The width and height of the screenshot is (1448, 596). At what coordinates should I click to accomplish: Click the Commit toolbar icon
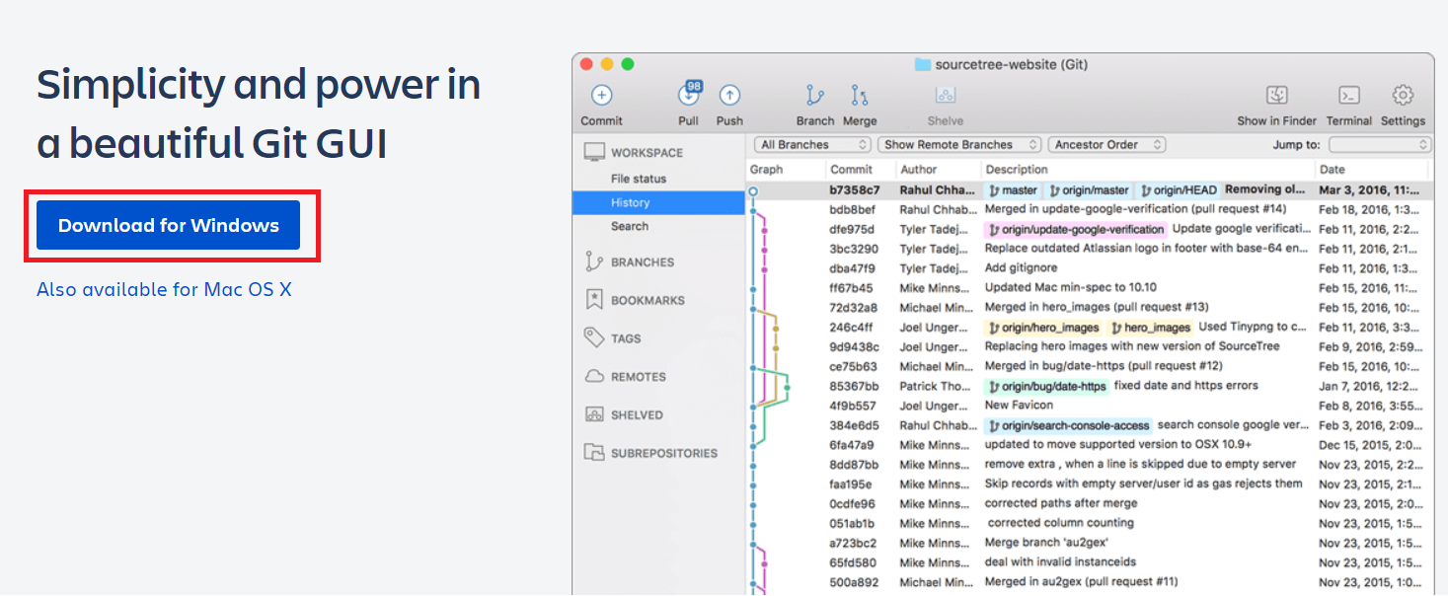click(601, 96)
